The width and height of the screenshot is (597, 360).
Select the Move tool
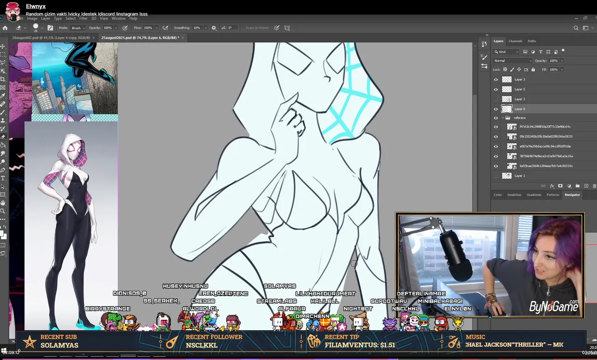tap(3, 46)
